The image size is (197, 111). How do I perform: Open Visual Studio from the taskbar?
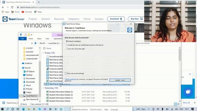pos(45,109)
